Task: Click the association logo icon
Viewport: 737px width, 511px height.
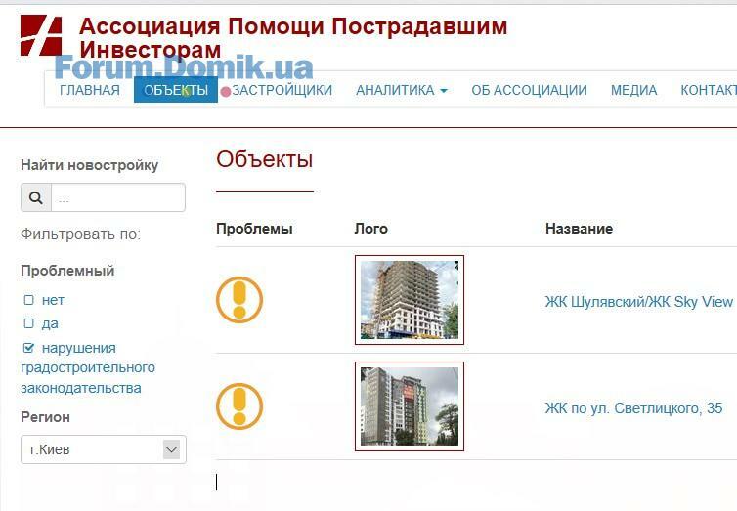Action: pyautogui.click(x=41, y=35)
